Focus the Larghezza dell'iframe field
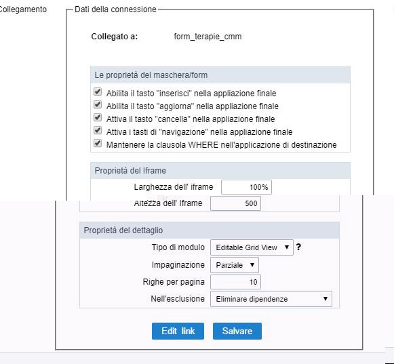The height and width of the screenshot is (364, 394). coord(246,187)
